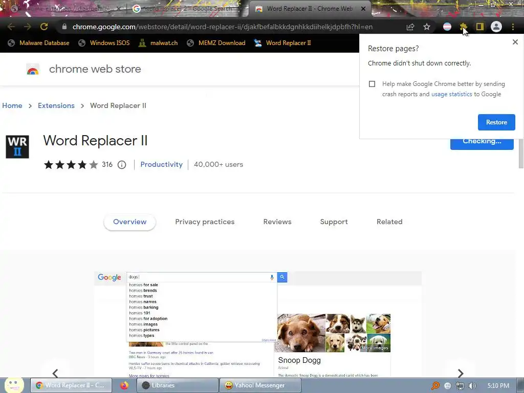Open the Related tab
524x393 pixels.
pos(389,222)
